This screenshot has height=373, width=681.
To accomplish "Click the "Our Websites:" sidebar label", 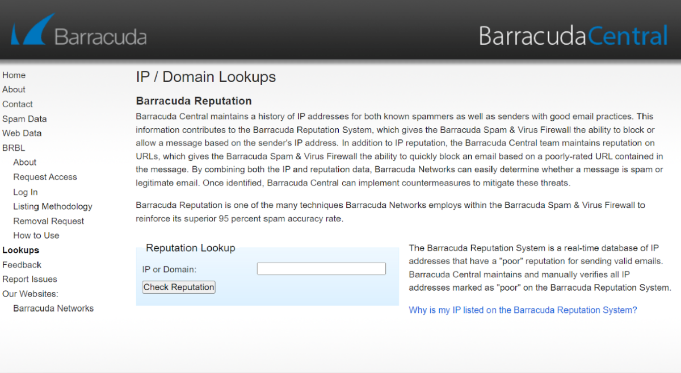I will 31,294.
